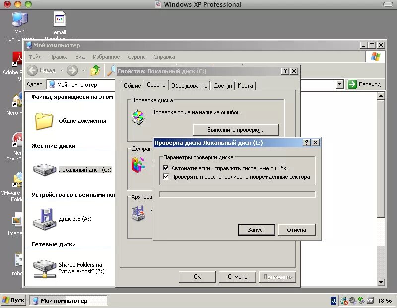The height and width of the screenshot is (308, 397).
Task: Select the Local Disk (C:) drive icon
Action: pos(45,169)
